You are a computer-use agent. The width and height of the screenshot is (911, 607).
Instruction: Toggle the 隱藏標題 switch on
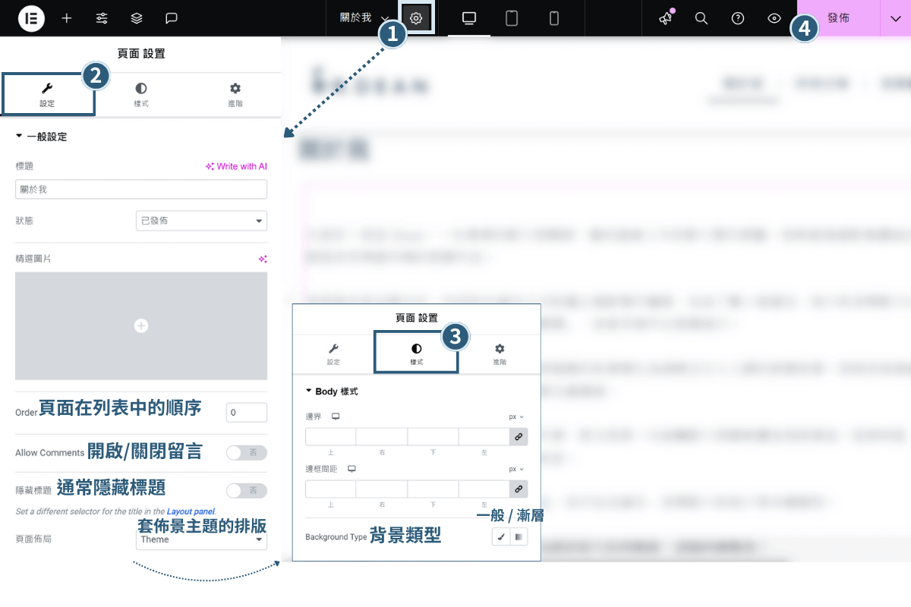246,490
